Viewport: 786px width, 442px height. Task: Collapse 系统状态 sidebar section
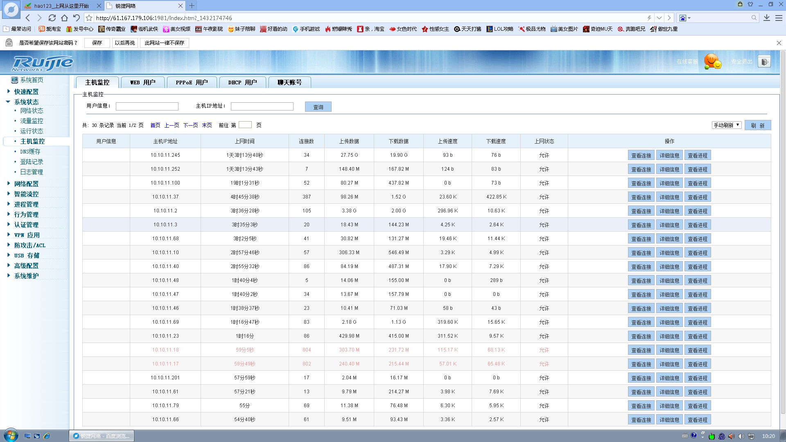pyautogui.click(x=26, y=102)
